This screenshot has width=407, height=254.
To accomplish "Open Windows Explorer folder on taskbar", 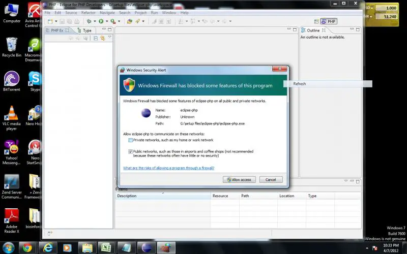I will point(87,248).
